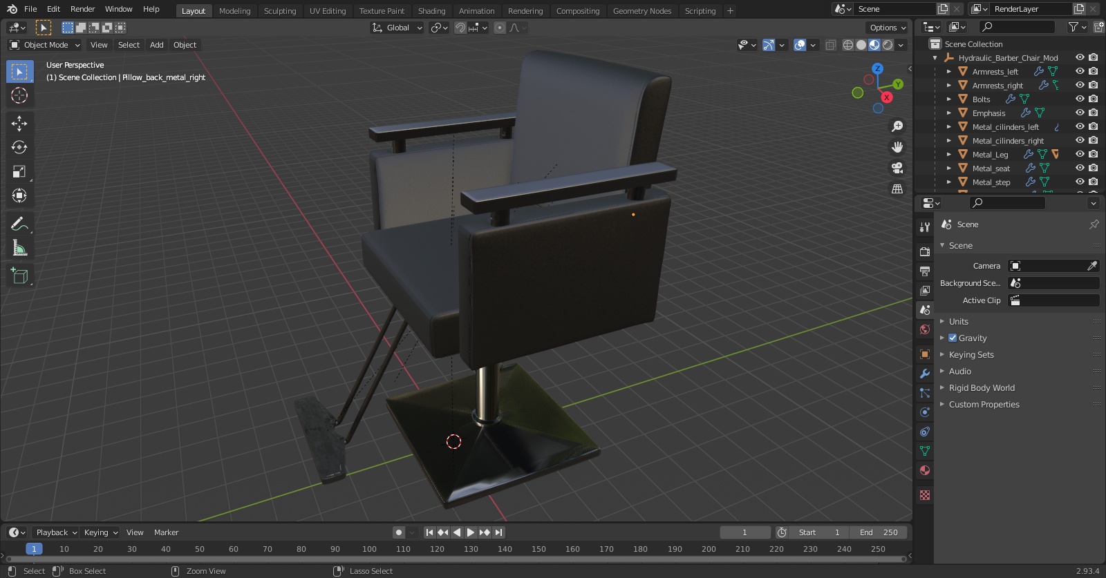Click the End frame 250 field
The height and width of the screenshot is (578, 1106).
(879, 532)
